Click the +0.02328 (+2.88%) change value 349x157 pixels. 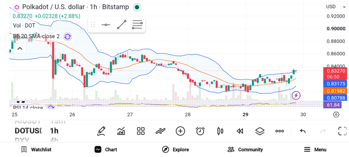tap(57, 16)
